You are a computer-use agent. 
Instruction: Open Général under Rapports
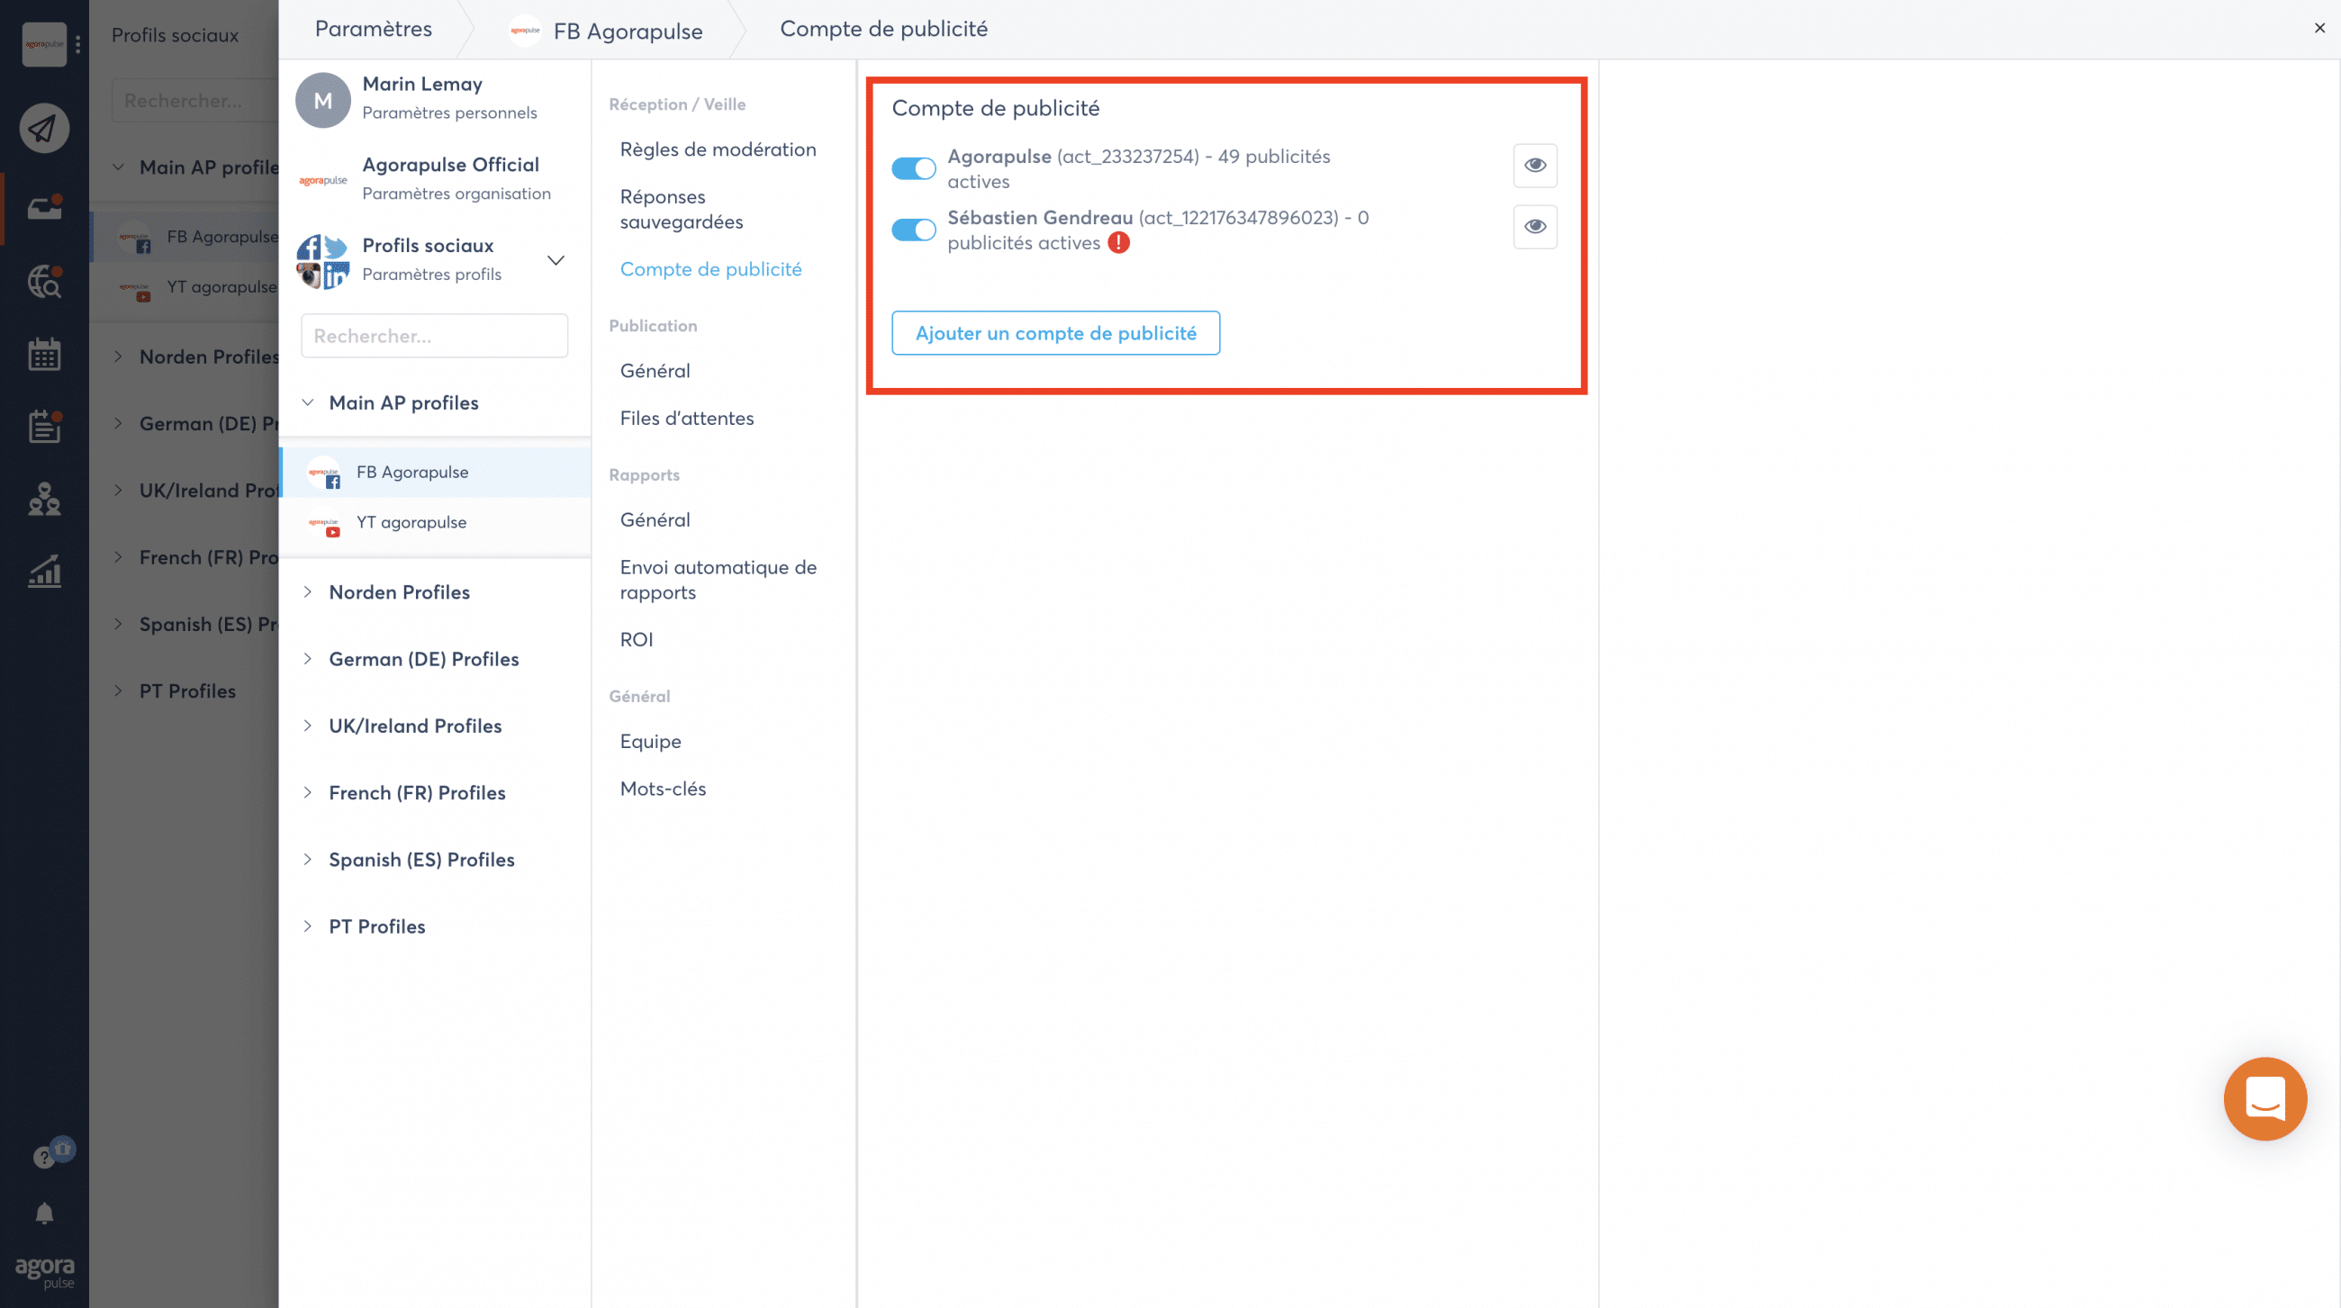(x=655, y=519)
